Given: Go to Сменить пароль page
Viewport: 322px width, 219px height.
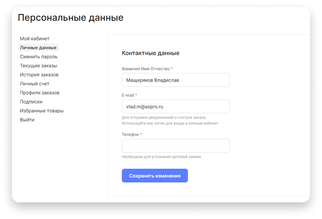Looking at the screenshot, I should [39, 57].
